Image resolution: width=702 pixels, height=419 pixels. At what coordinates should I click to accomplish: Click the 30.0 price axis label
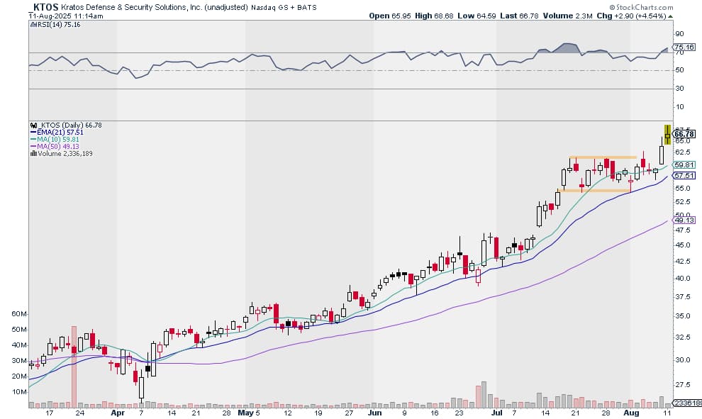(x=682, y=359)
